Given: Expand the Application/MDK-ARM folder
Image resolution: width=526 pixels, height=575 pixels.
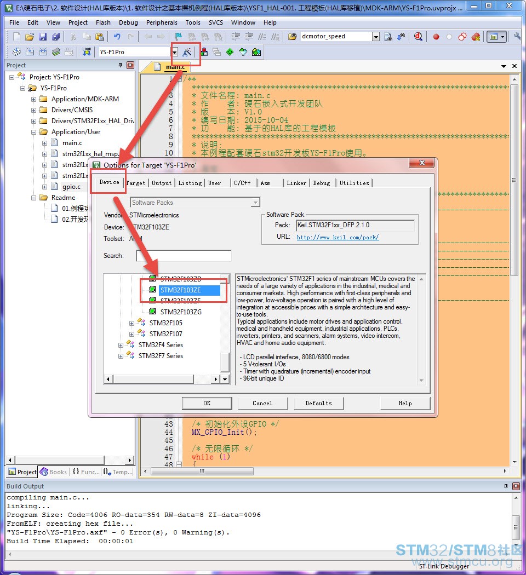Looking at the screenshot, I should click(34, 99).
